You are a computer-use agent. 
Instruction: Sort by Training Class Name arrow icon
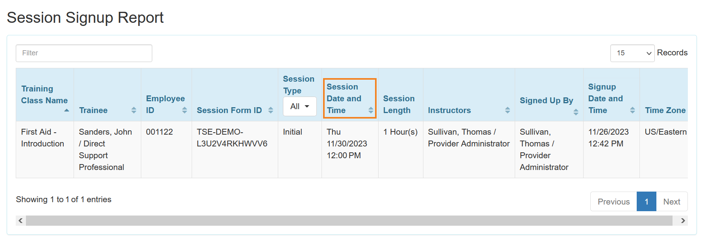coord(67,110)
